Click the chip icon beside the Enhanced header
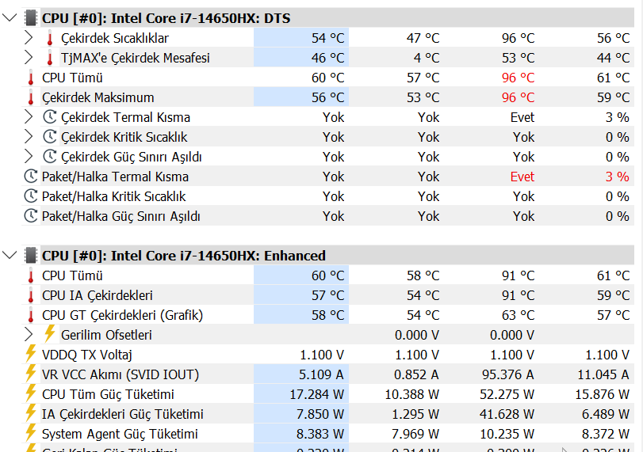The image size is (643, 452). 31,256
